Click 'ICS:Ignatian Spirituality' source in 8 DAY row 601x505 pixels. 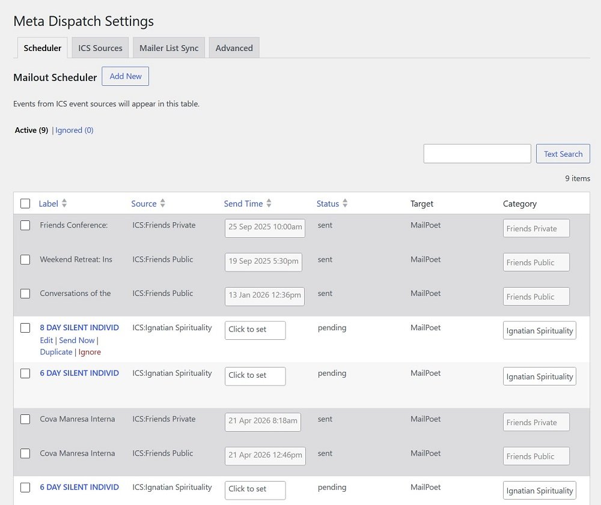click(172, 328)
